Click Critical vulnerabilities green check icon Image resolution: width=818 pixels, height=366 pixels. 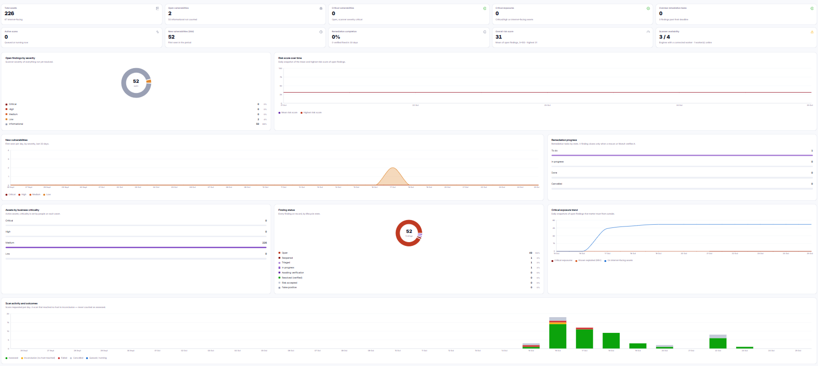pos(485,8)
